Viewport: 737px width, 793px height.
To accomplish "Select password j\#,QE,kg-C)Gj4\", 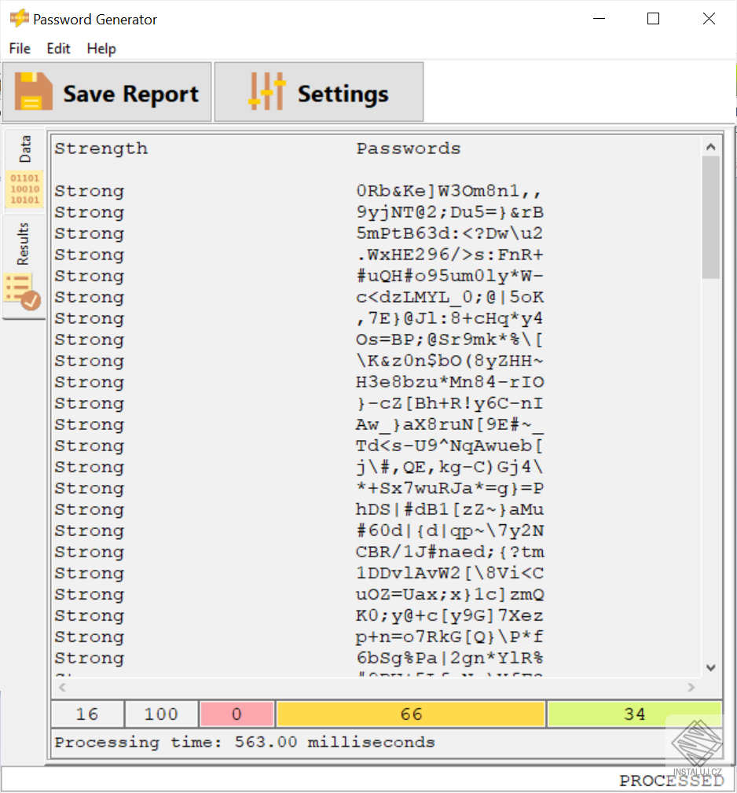I will [449, 468].
